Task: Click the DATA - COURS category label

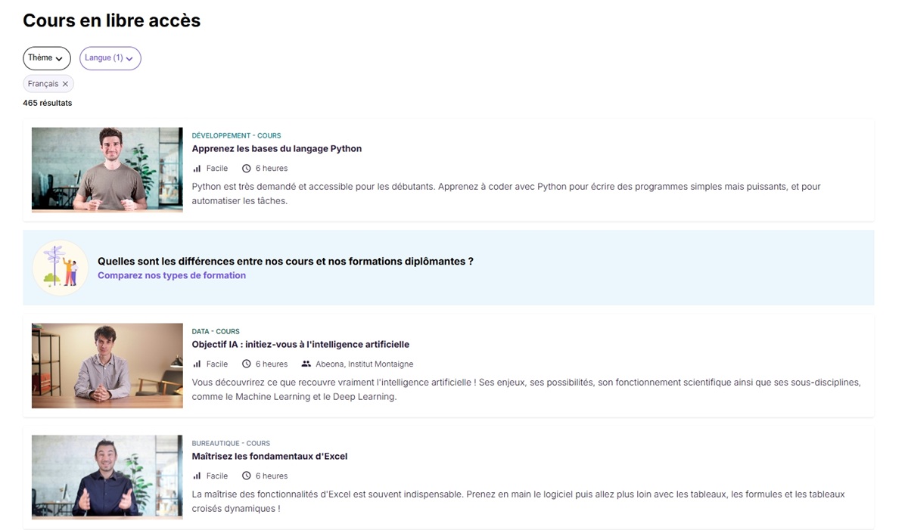Action: click(x=215, y=331)
